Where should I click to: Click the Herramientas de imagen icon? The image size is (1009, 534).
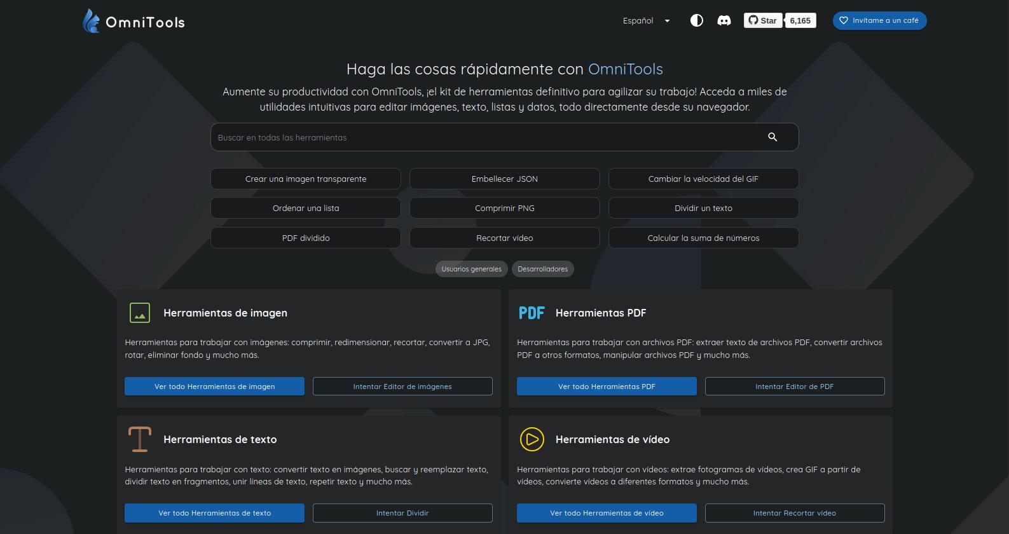(x=140, y=313)
